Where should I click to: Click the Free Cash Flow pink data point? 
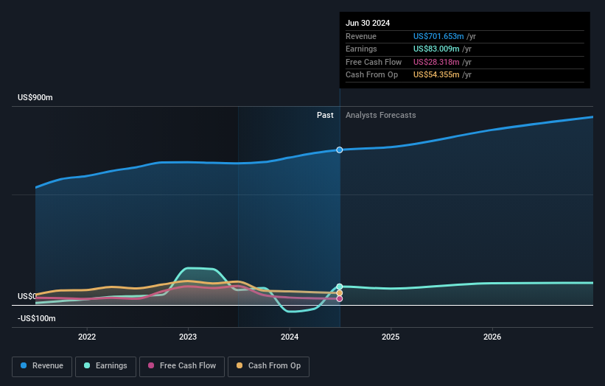point(340,299)
